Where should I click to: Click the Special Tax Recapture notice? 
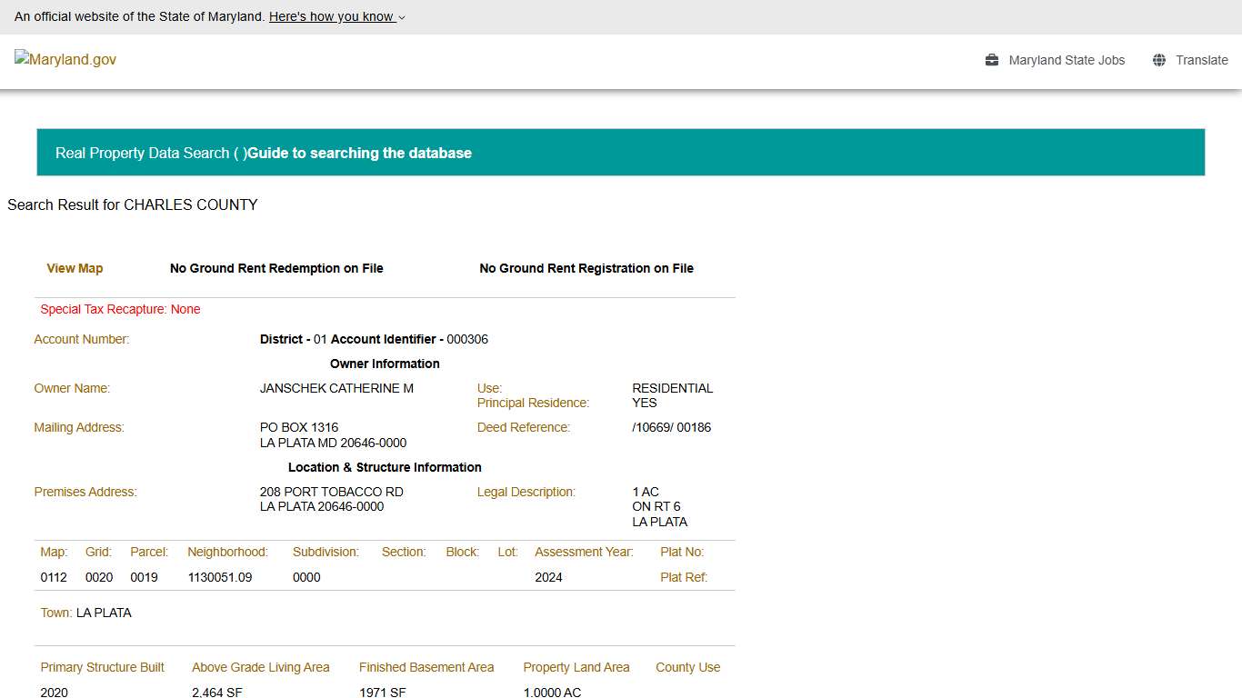pyautogui.click(x=119, y=309)
